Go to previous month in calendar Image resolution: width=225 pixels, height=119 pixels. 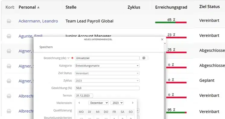coord(79,103)
